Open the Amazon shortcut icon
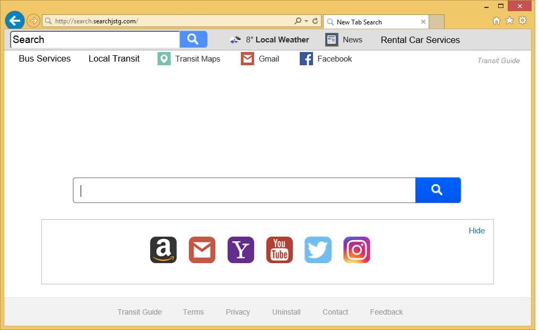This screenshot has height=330, width=539. click(163, 250)
